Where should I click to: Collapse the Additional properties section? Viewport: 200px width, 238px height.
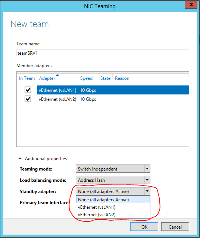(x=20, y=159)
